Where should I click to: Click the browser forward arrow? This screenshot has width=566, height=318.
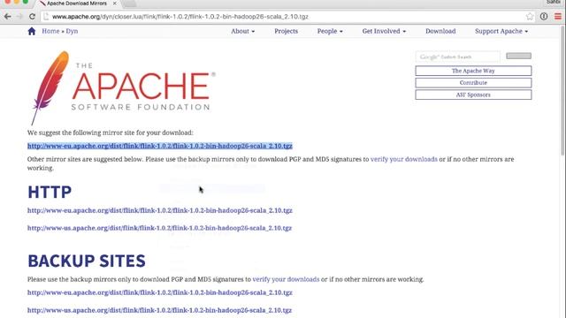pos(19,17)
